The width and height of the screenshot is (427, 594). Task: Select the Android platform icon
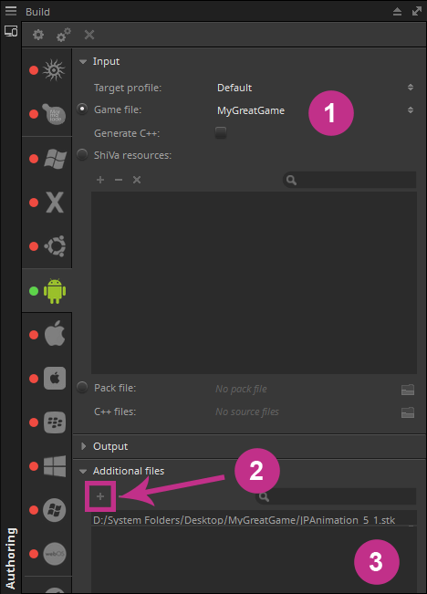pos(55,291)
